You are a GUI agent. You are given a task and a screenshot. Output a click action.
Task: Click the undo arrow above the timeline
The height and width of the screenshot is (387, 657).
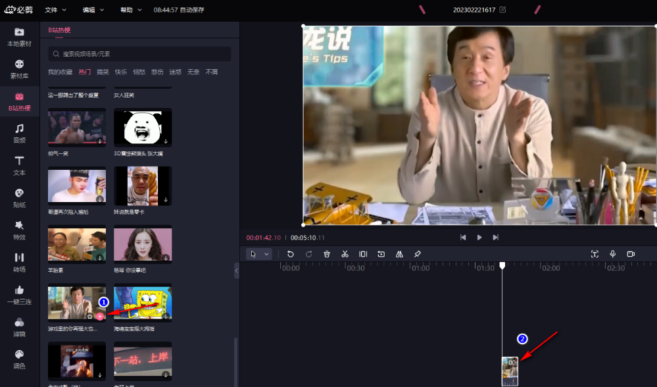(290, 253)
